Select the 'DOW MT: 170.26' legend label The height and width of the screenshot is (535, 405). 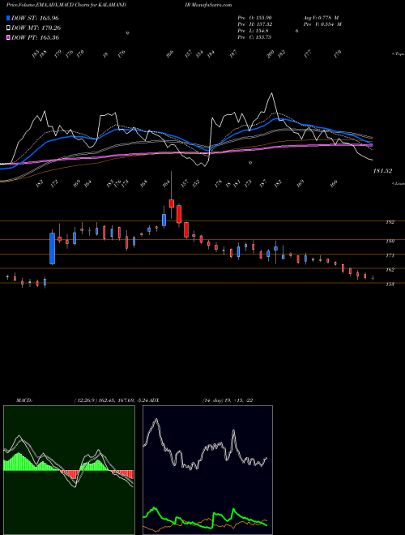tap(36, 28)
